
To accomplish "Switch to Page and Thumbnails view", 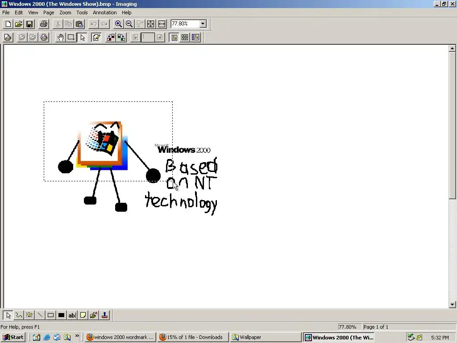I will click(195, 38).
